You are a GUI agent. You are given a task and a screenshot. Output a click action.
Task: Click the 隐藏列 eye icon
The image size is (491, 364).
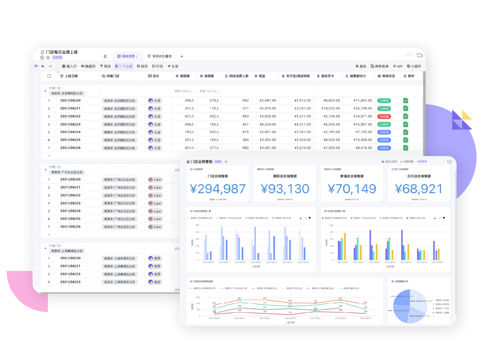coord(82,66)
